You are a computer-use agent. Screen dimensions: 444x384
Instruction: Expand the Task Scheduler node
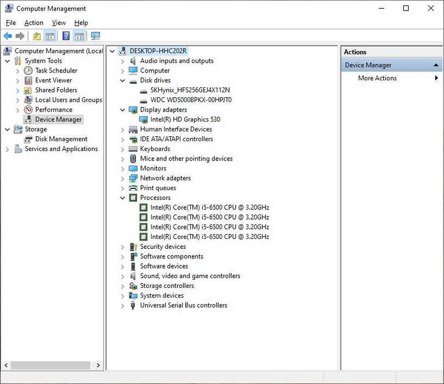tap(18, 71)
